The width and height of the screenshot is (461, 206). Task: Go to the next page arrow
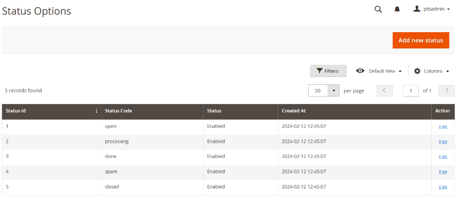(x=447, y=91)
